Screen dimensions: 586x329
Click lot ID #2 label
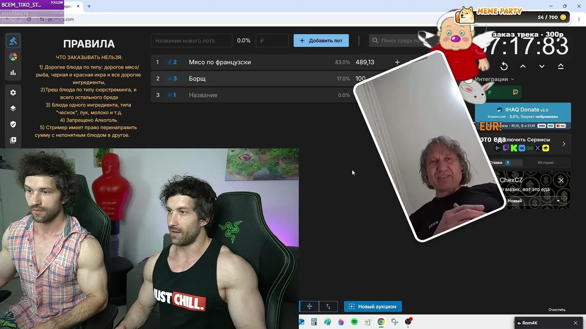point(173,62)
